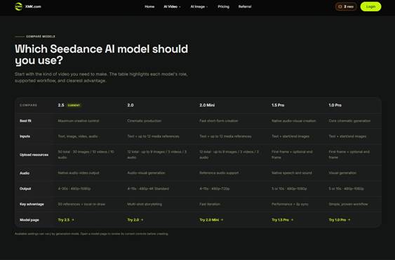This screenshot has width=395, height=260.
Task: Expand the AI Image dropdown menu
Action: [x=199, y=6]
